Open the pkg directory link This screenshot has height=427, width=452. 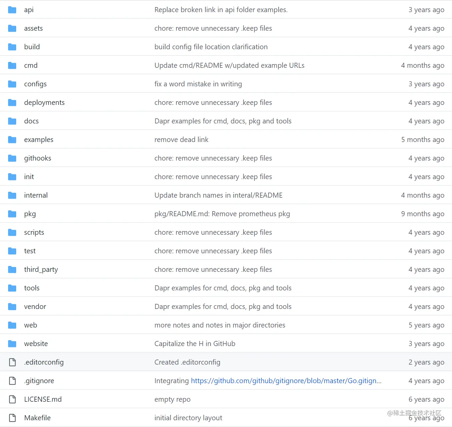(x=30, y=214)
